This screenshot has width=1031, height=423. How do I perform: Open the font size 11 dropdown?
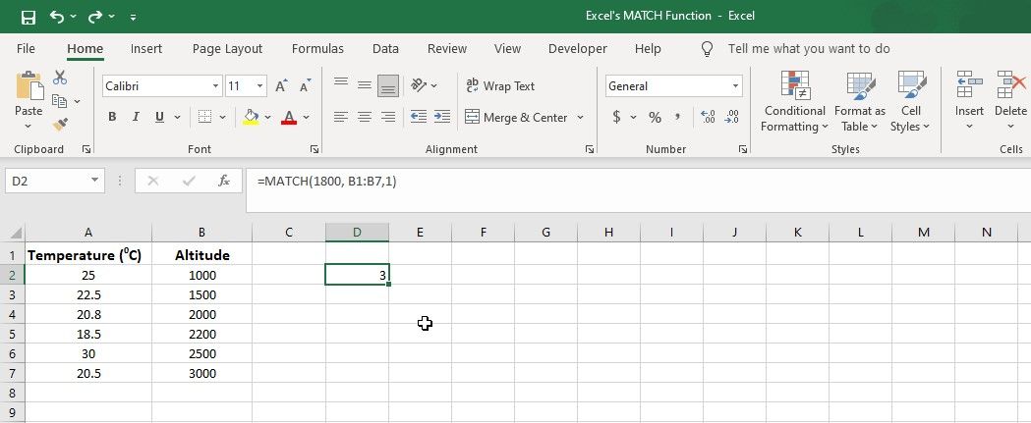point(260,86)
